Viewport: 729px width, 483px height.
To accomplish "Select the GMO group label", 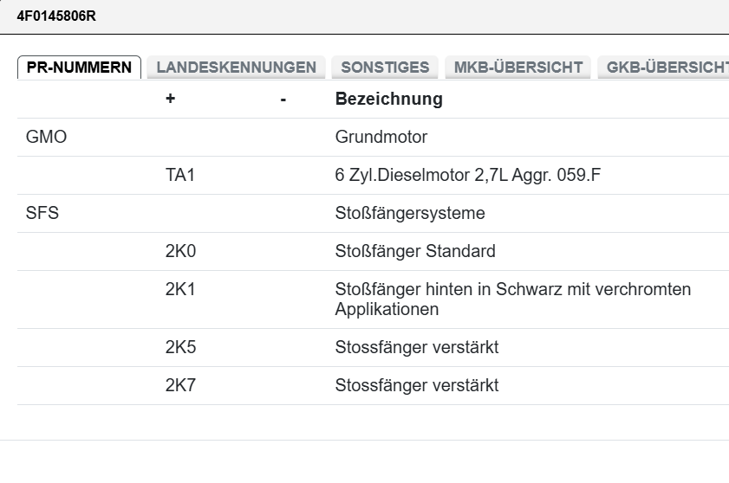I will point(46,137).
